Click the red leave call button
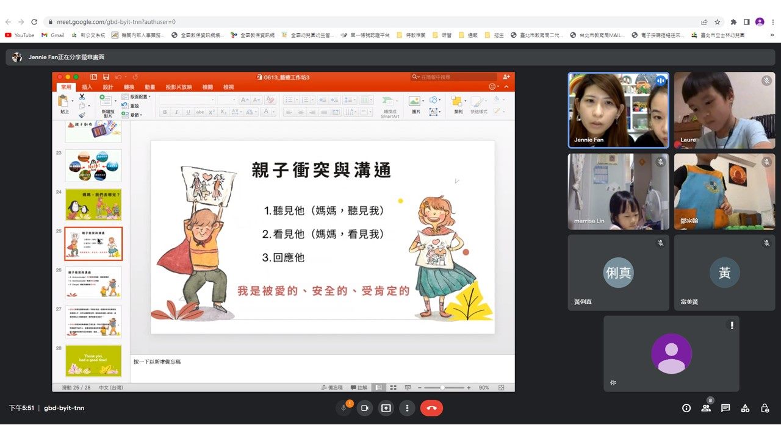Screen dimensions: 781x439 431,408
